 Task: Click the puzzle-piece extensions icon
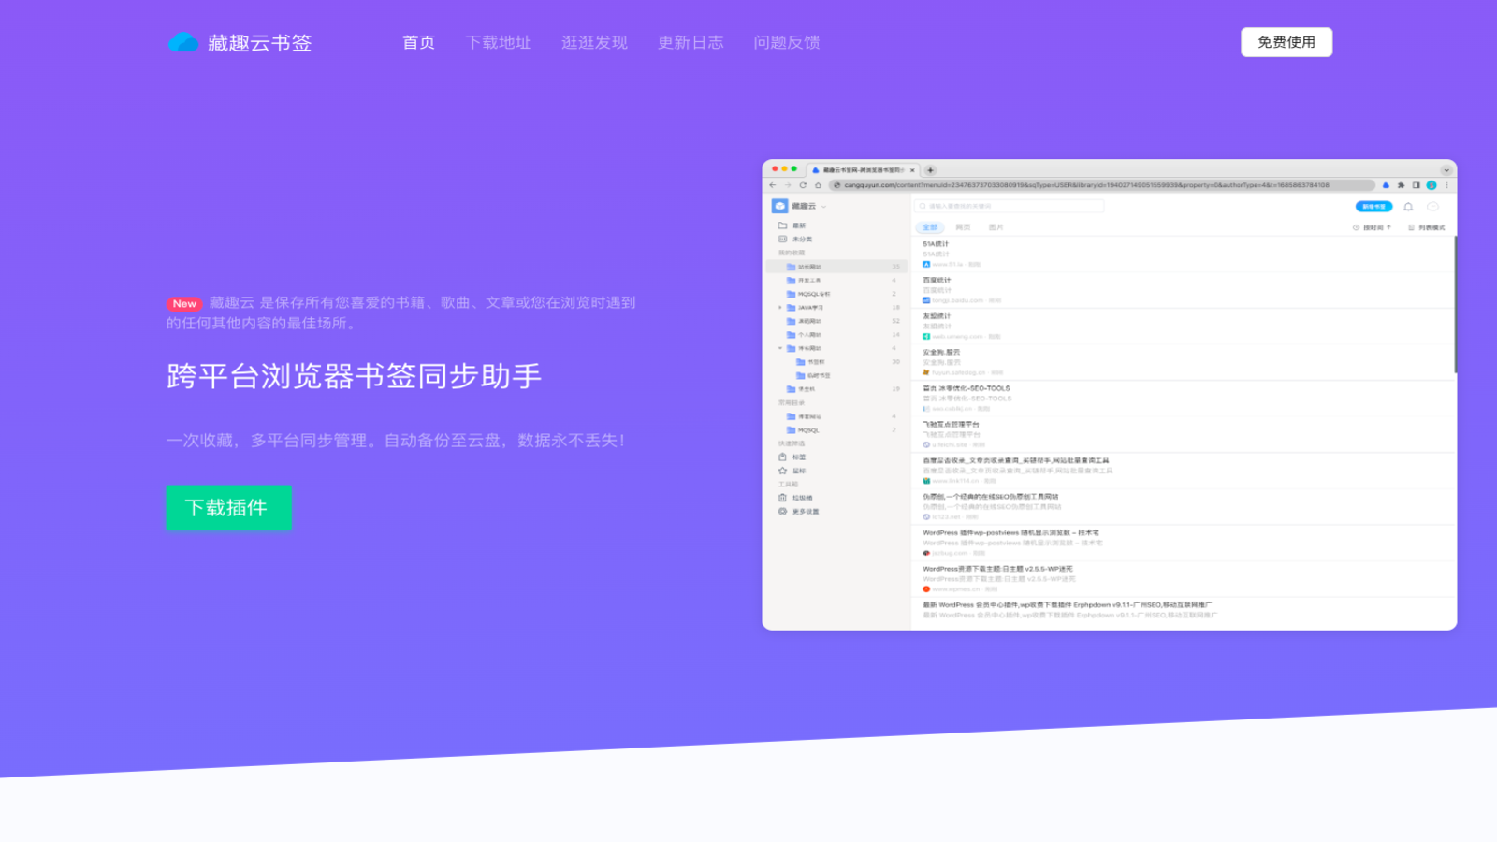click(1401, 185)
